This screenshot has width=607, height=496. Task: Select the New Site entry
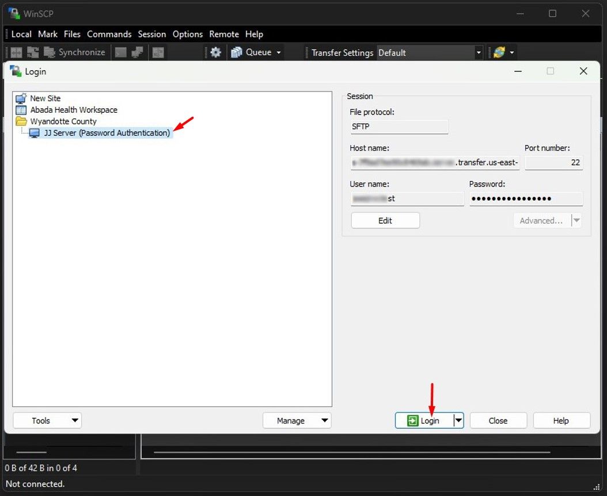tap(45, 98)
